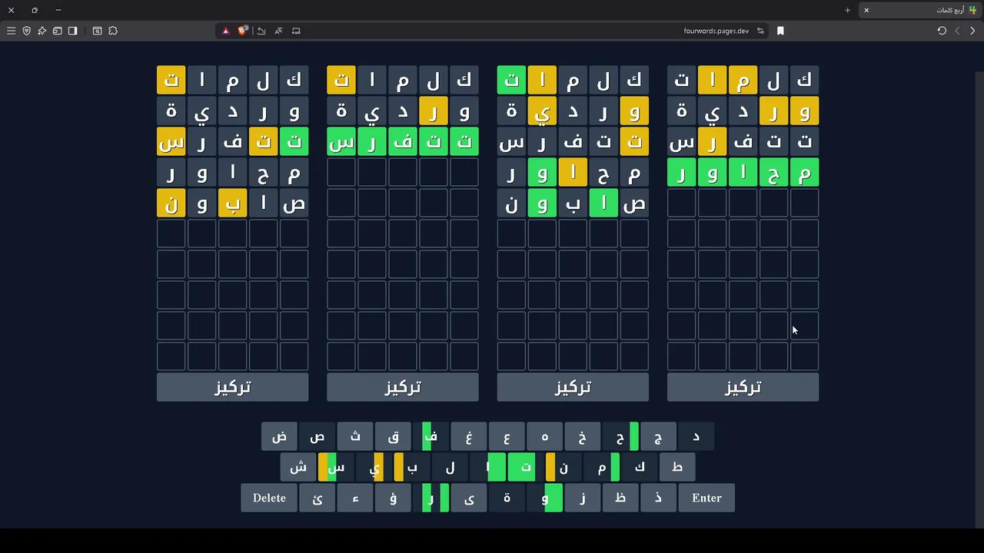Tap the ي key on keyboard
This screenshot has width=984, height=553.
374,467
